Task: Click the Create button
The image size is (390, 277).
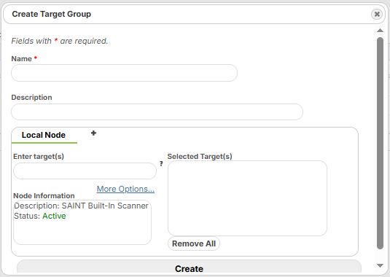Action: (189, 268)
